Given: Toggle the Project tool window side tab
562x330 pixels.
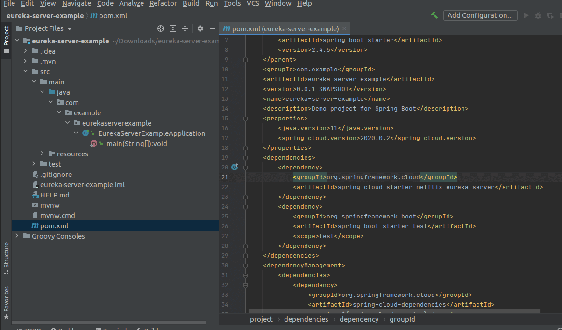Looking at the screenshot, I should [6, 39].
